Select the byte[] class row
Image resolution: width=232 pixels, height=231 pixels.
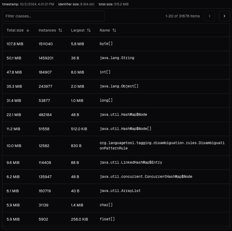106,44
